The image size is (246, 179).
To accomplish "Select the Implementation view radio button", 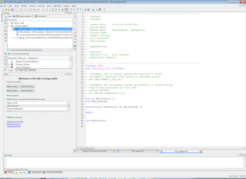I will (14, 16).
